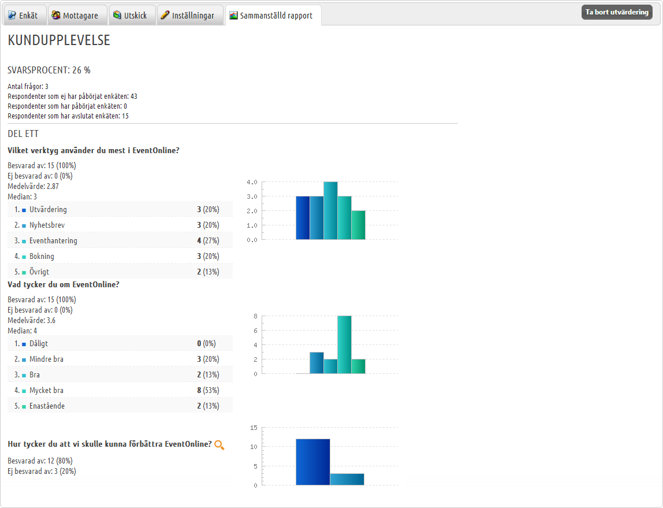Viewport: 663px width, 508px height.
Task: Click question 'Vilket verktyg använder du mest'
Action: pyautogui.click(x=94, y=151)
